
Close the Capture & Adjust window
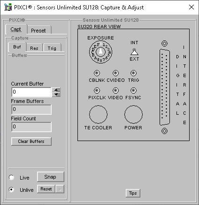tap(191, 7)
